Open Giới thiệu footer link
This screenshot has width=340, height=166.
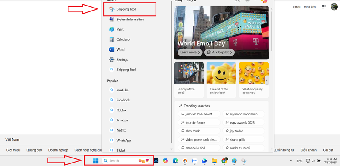[13, 150]
